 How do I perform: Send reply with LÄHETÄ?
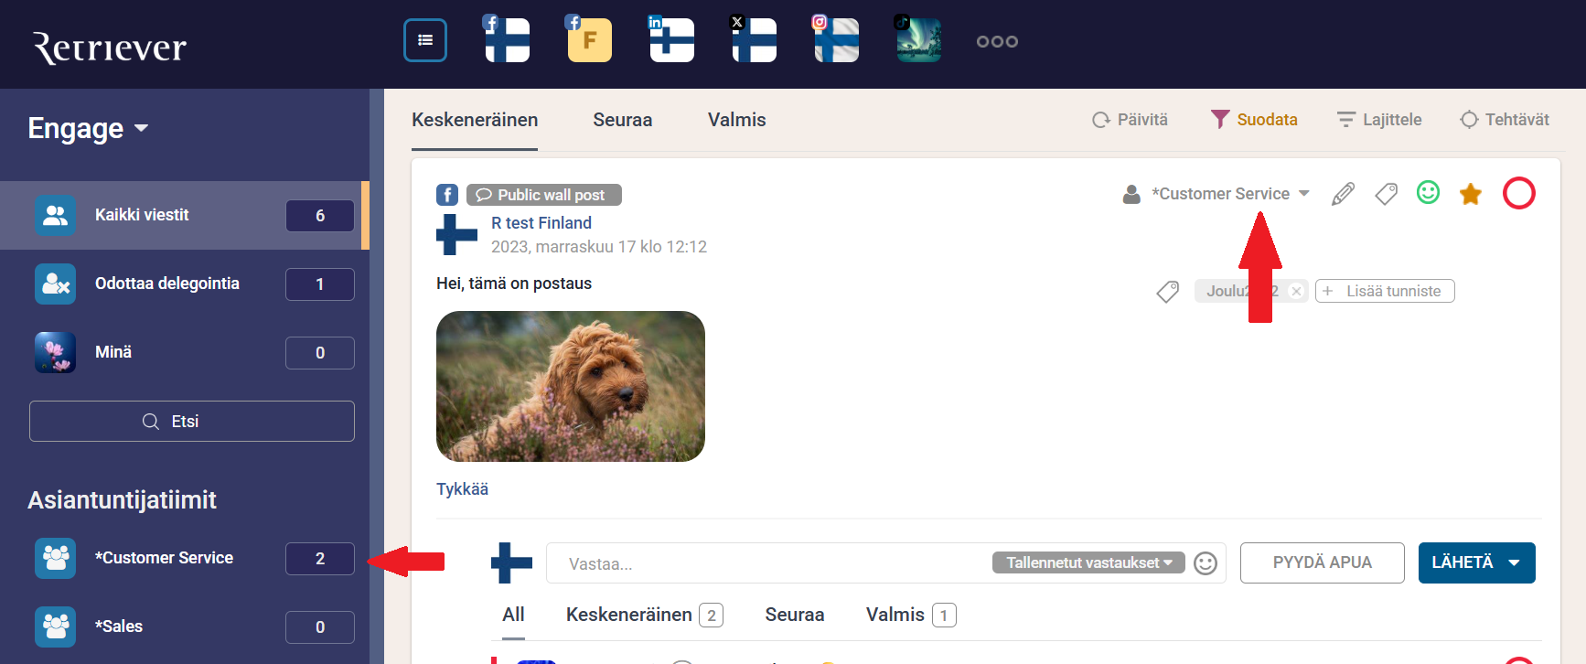click(x=1462, y=562)
